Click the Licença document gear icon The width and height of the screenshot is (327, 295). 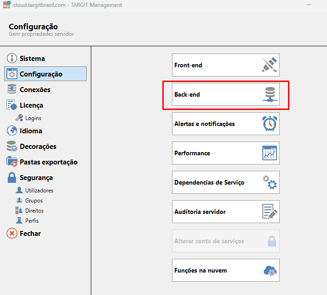point(11,105)
